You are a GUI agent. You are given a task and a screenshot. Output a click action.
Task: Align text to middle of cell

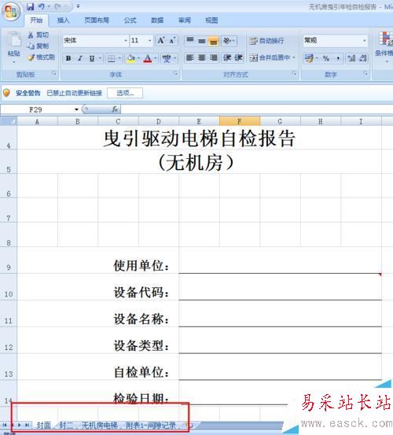pos(202,40)
